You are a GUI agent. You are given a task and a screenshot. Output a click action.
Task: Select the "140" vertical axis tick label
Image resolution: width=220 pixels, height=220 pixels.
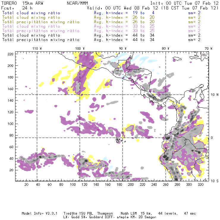[x=10, y=100]
